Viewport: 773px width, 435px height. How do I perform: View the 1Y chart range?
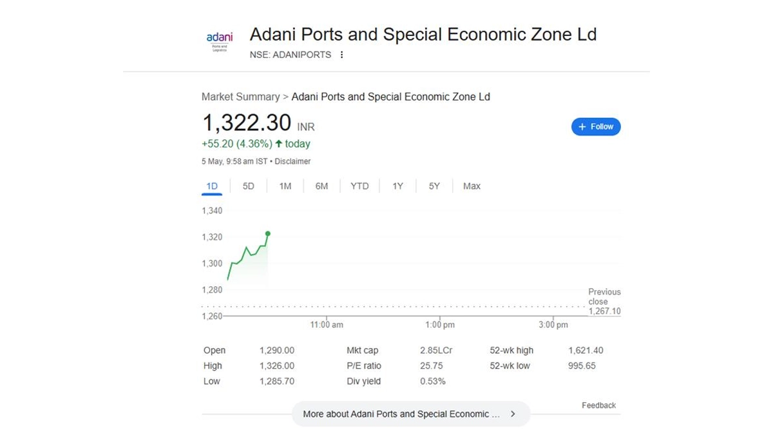(398, 186)
